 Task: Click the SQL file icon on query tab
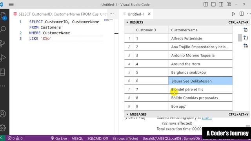(x=15, y=14)
